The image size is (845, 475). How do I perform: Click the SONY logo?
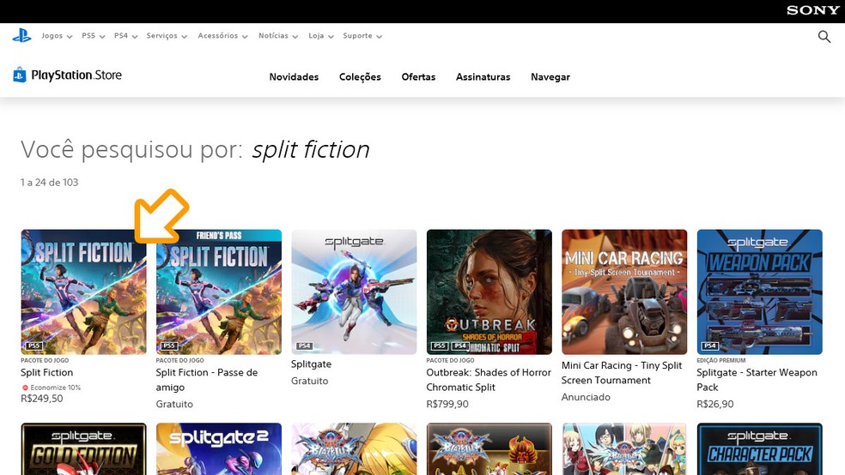(812, 10)
